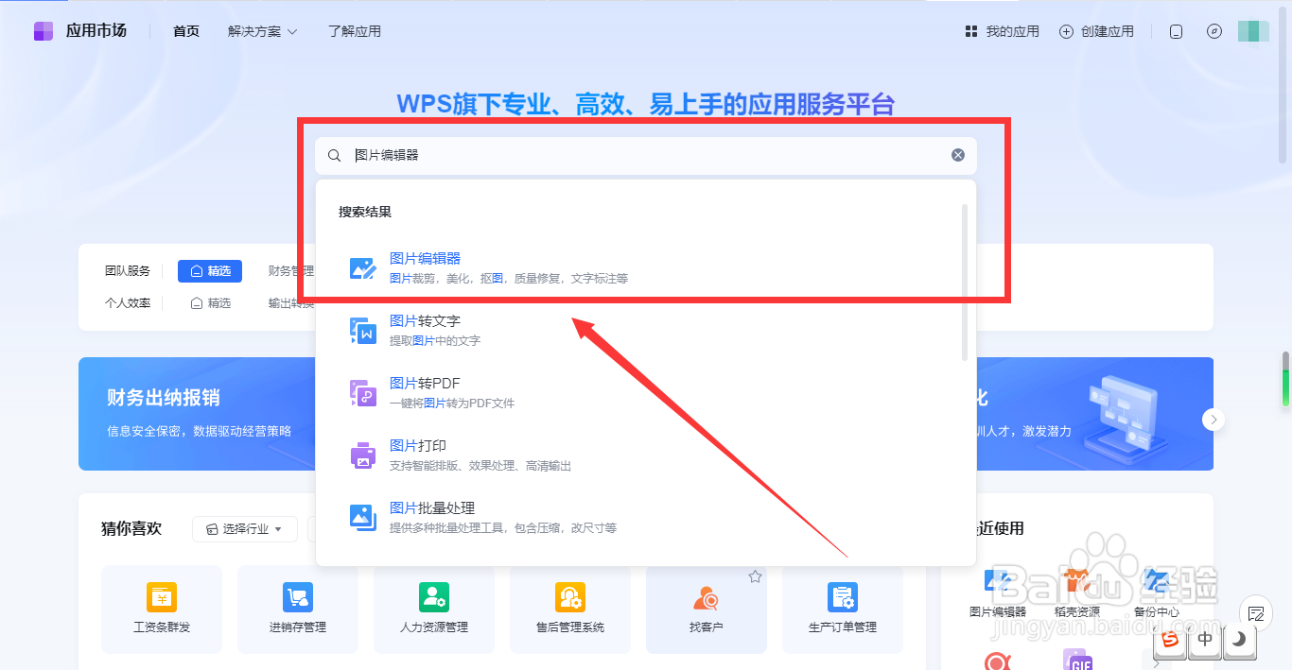Expand the 解决方案 dropdown menu
Screen dimensions: 1292x670
(x=263, y=31)
